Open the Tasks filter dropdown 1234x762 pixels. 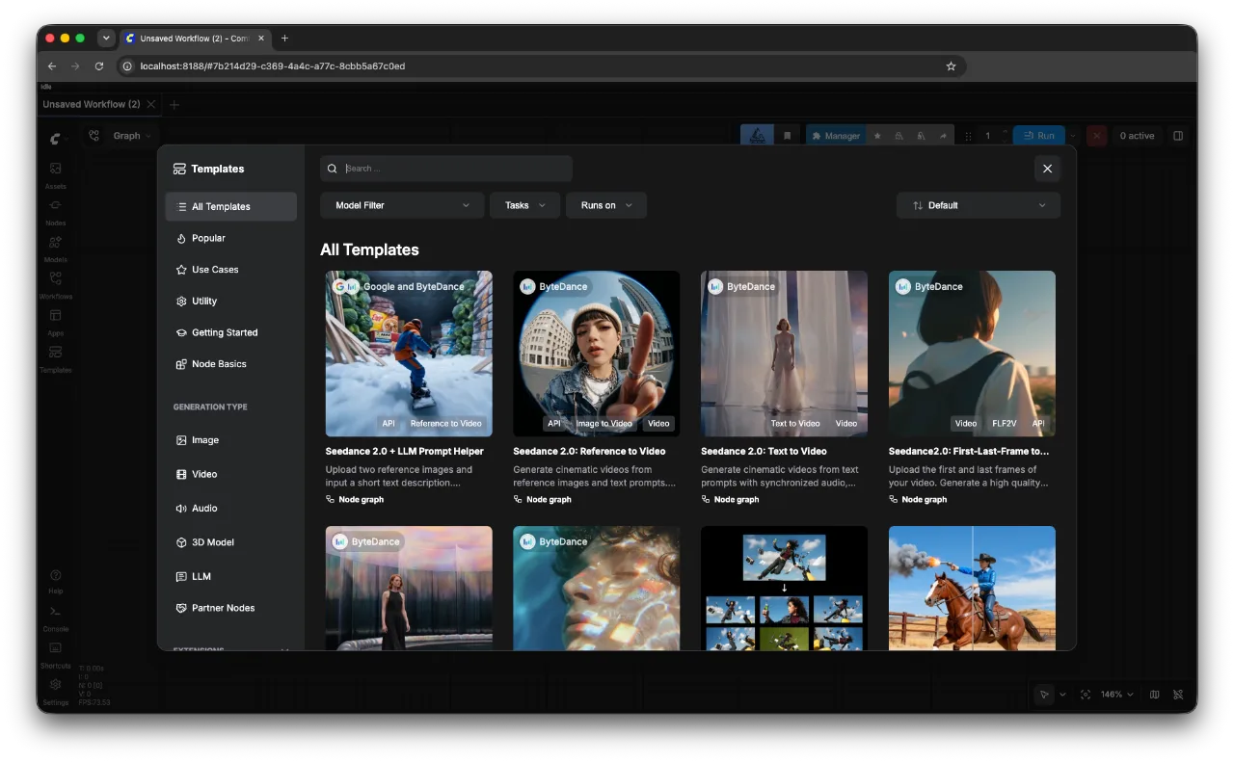click(x=524, y=205)
